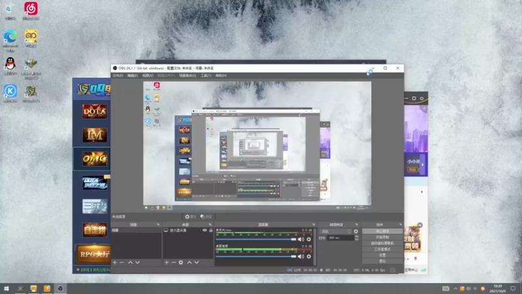Move the scene down in the scenes list
The height and width of the screenshot is (294, 522).
pyautogui.click(x=138, y=263)
